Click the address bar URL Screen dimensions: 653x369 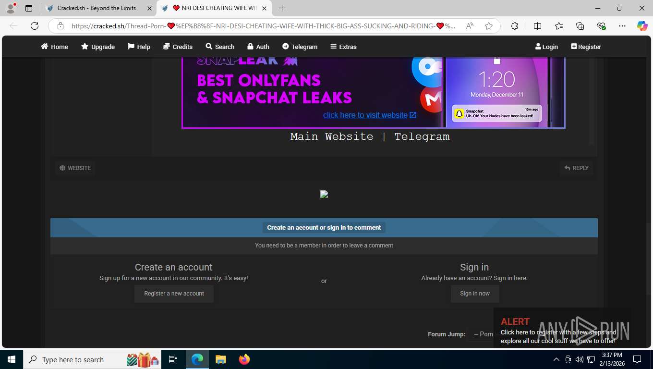coord(263,26)
